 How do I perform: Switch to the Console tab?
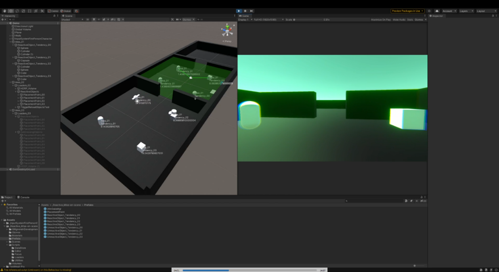pyautogui.click(x=24, y=197)
